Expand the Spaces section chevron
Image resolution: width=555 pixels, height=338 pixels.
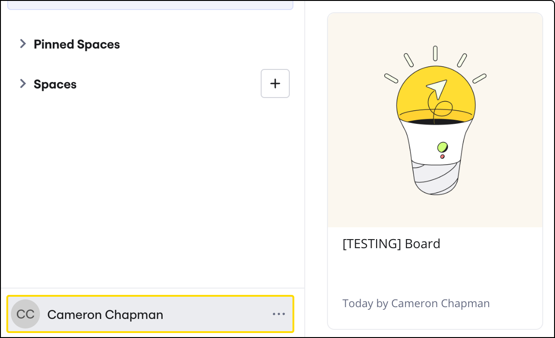tap(23, 84)
